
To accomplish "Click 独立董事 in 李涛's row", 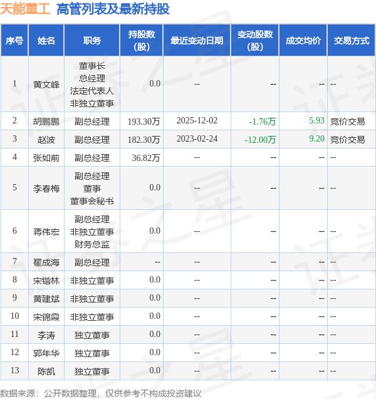I will pyautogui.click(x=92, y=335).
